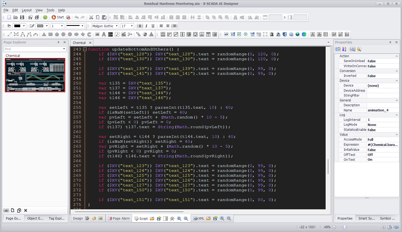402x232 pixels.
Task: Collapse the Log property group
Action: (x=397, y=115)
